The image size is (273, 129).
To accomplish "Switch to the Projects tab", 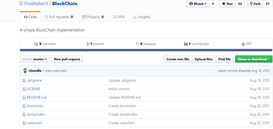I will (93, 17).
